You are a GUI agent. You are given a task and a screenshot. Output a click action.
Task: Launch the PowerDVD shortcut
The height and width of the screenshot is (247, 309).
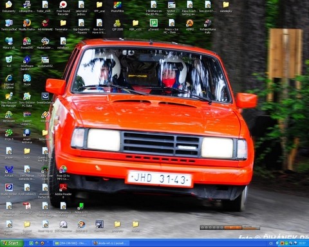pyautogui.click(x=27, y=43)
